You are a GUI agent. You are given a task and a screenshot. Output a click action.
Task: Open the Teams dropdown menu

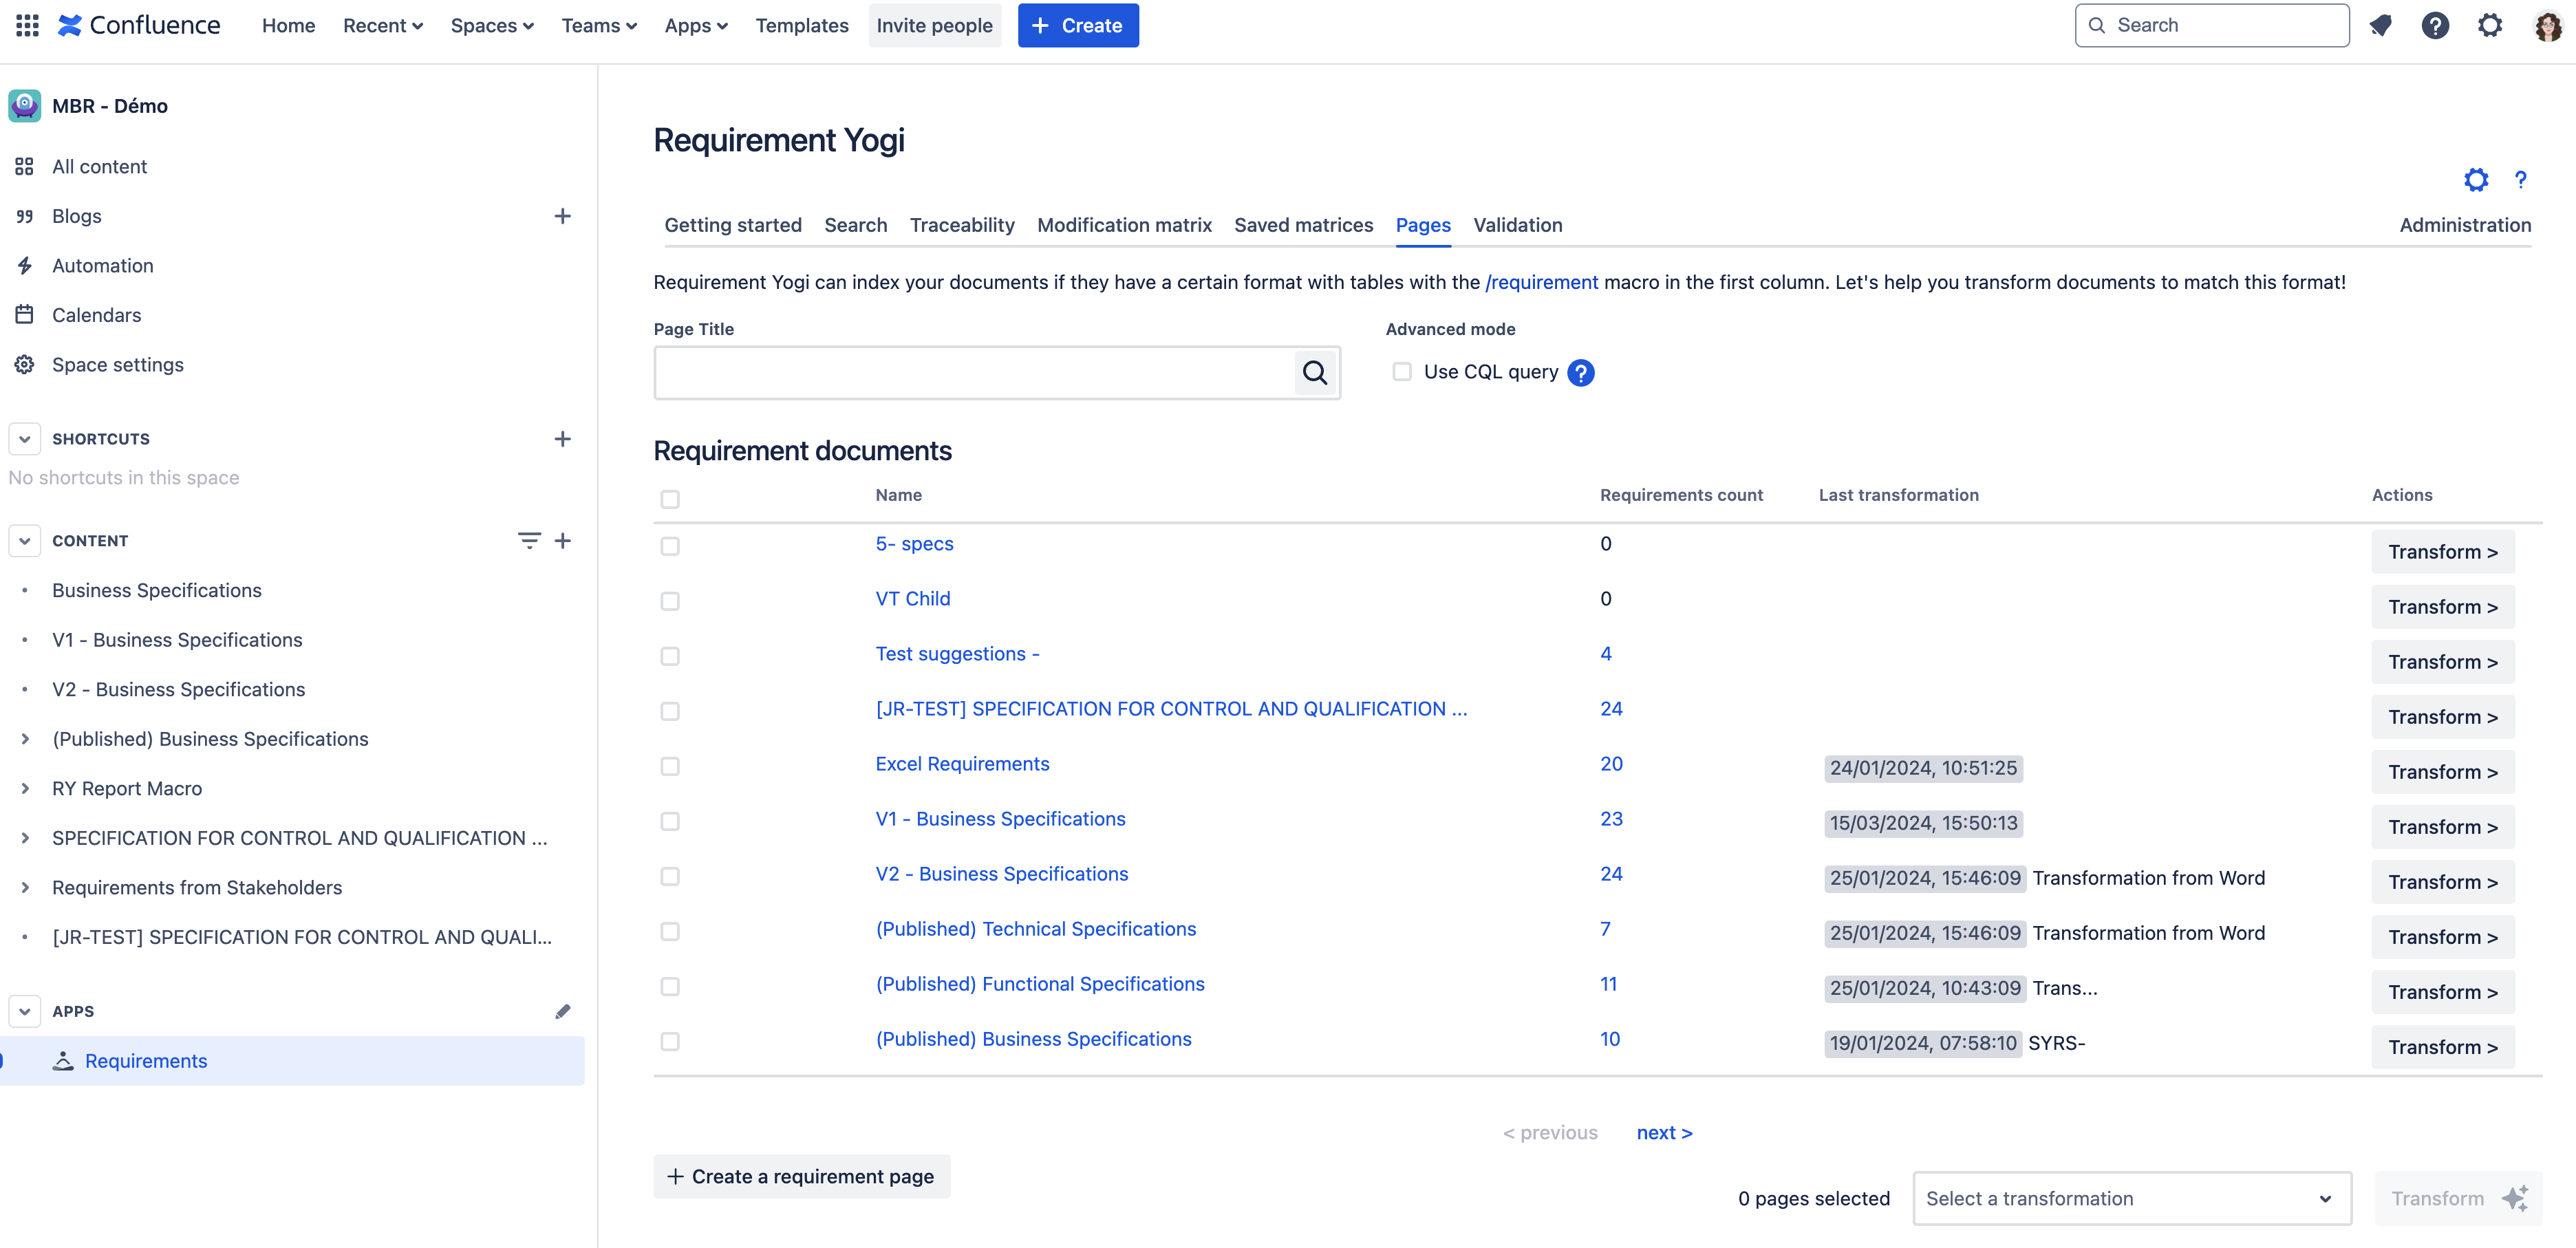point(598,25)
